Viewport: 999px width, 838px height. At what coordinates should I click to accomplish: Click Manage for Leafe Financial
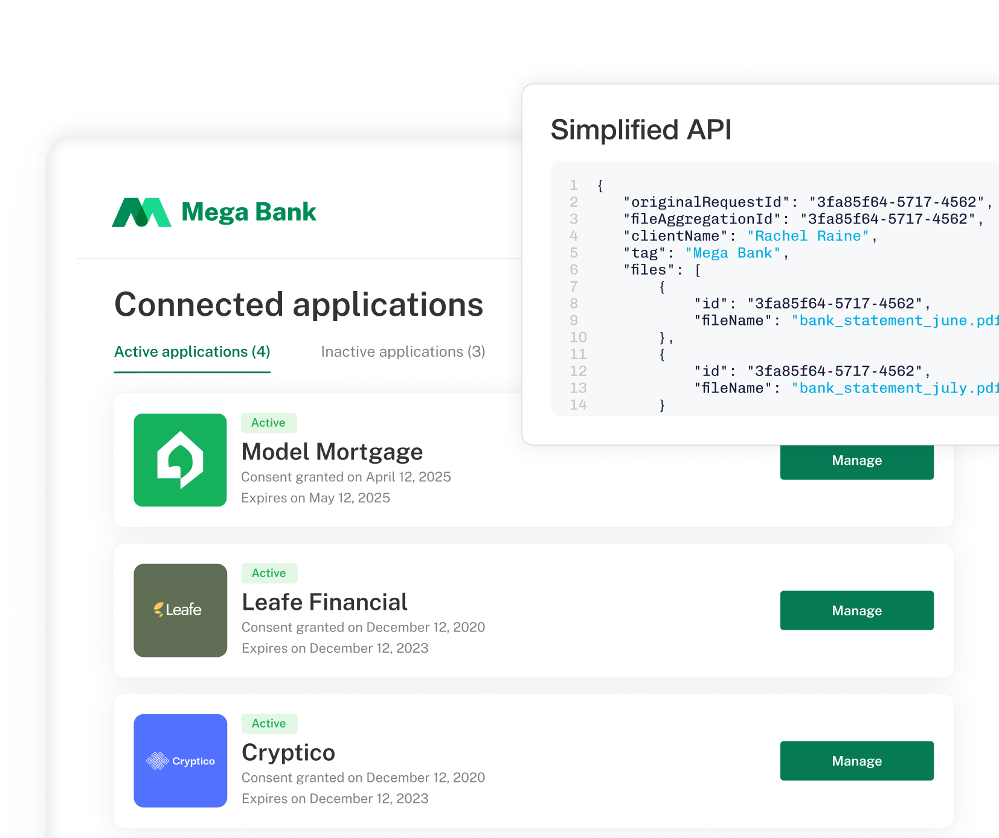coord(856,610)
